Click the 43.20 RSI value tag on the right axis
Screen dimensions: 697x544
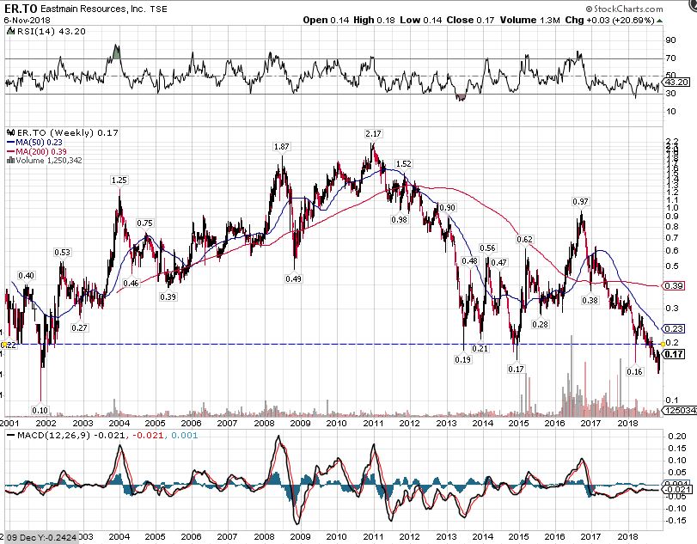(x=676, y=83)
